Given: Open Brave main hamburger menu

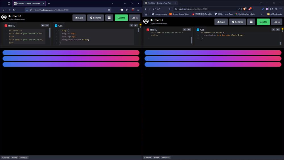Looking at the screenshot, I should [281, 9].
